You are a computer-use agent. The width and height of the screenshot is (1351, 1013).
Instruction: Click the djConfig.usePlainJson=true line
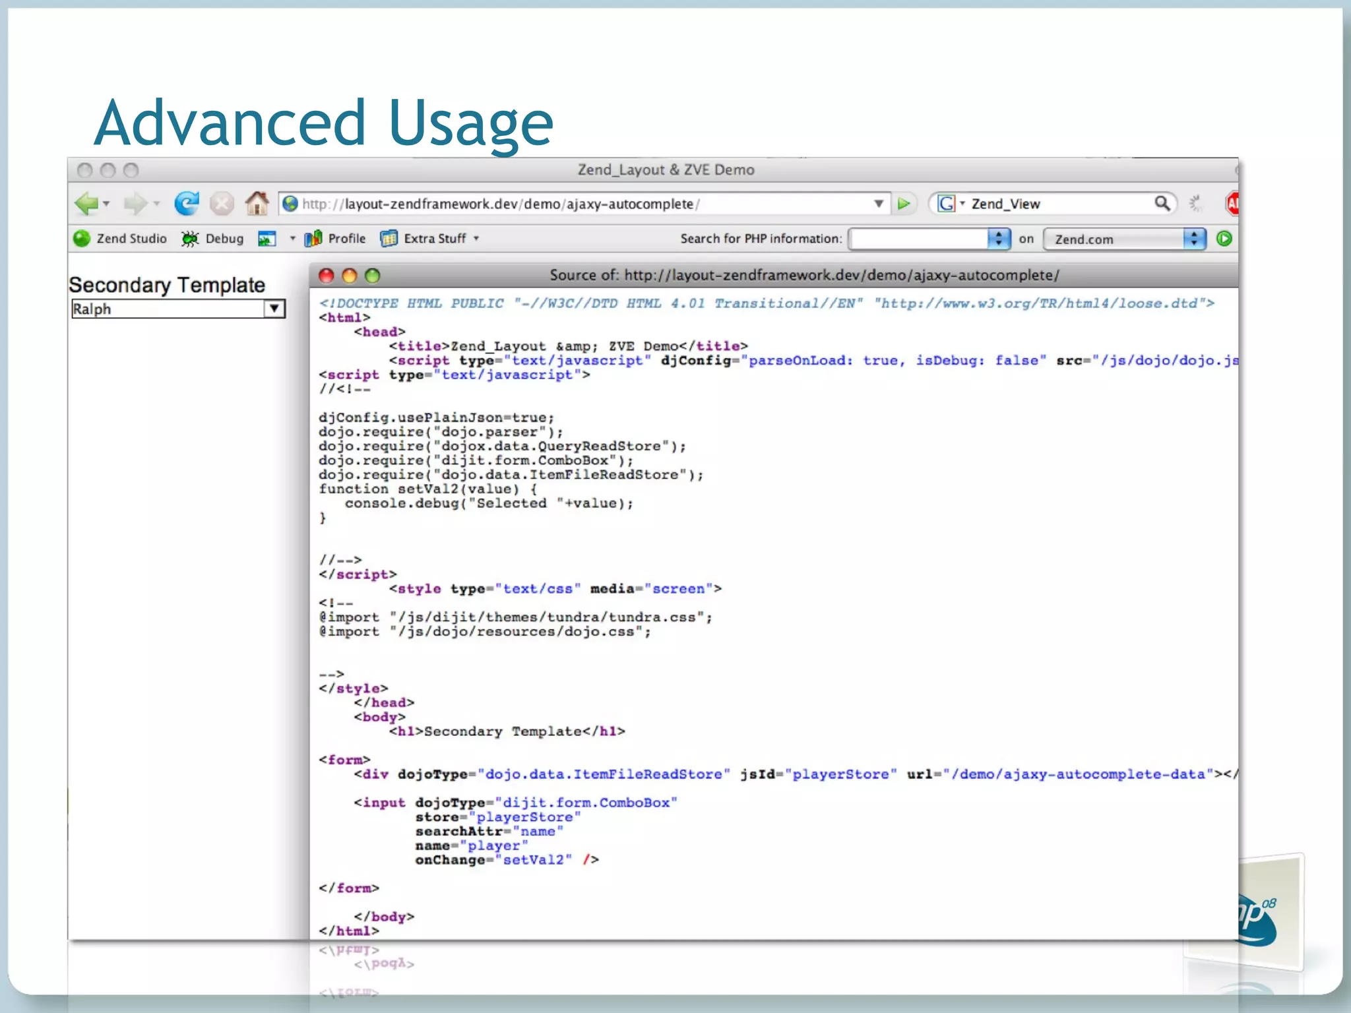click(x=437, y=417)
